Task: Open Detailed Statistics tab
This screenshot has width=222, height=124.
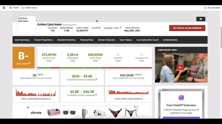Action: click(x=66, y=40)
